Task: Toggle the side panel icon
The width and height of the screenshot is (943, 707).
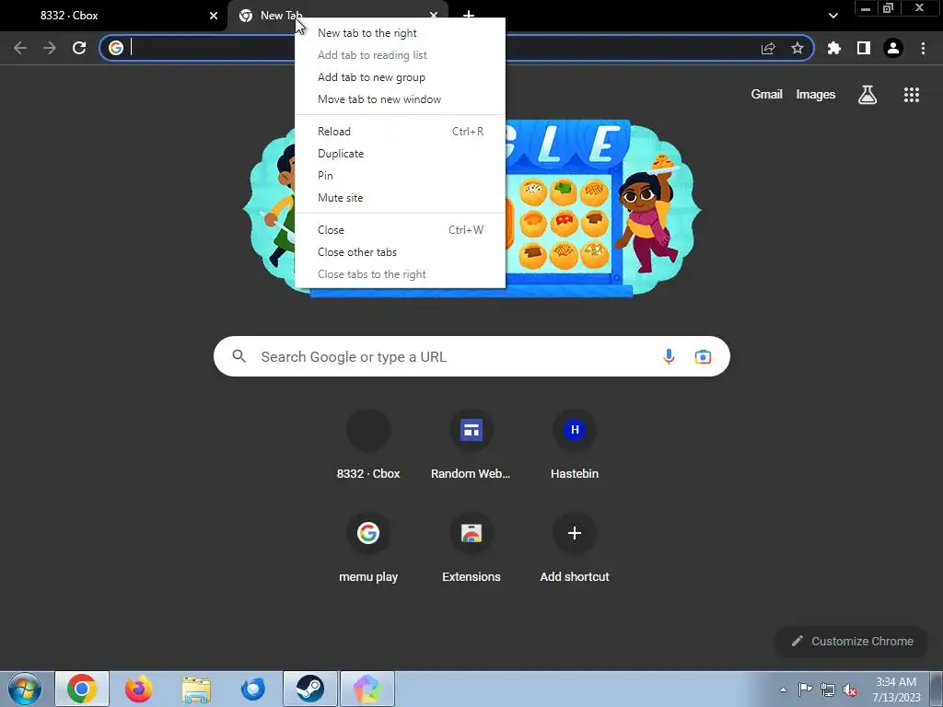Action: [864, 48]
